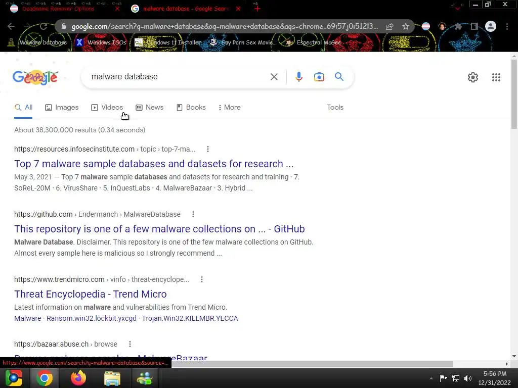The image size is (518, 388).
Task: Switch to Deadname Remover Options tab
Action: point(58,9)
